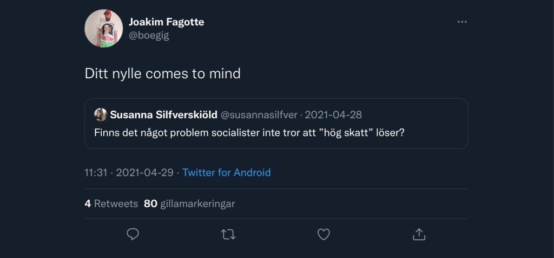
Task: Click the Twitter for Android source link
Action: point(226,173)
